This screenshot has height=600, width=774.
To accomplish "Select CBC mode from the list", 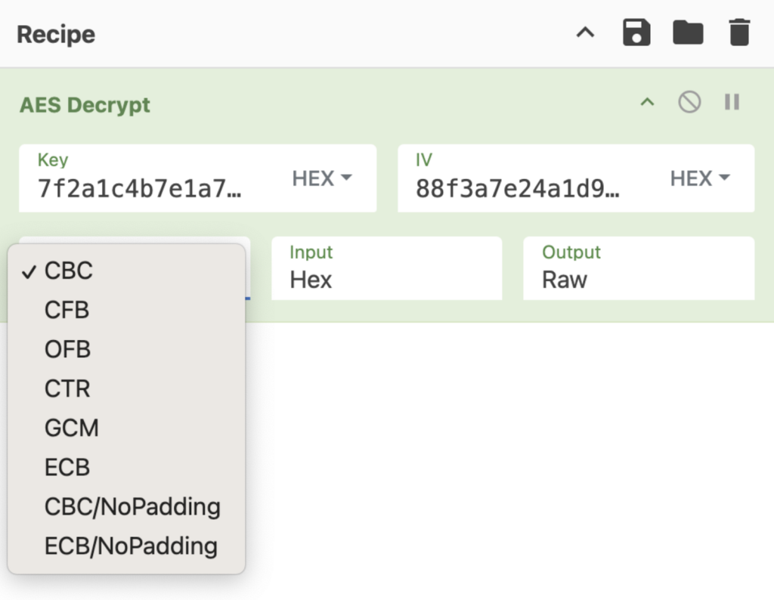I will (69, 271).
